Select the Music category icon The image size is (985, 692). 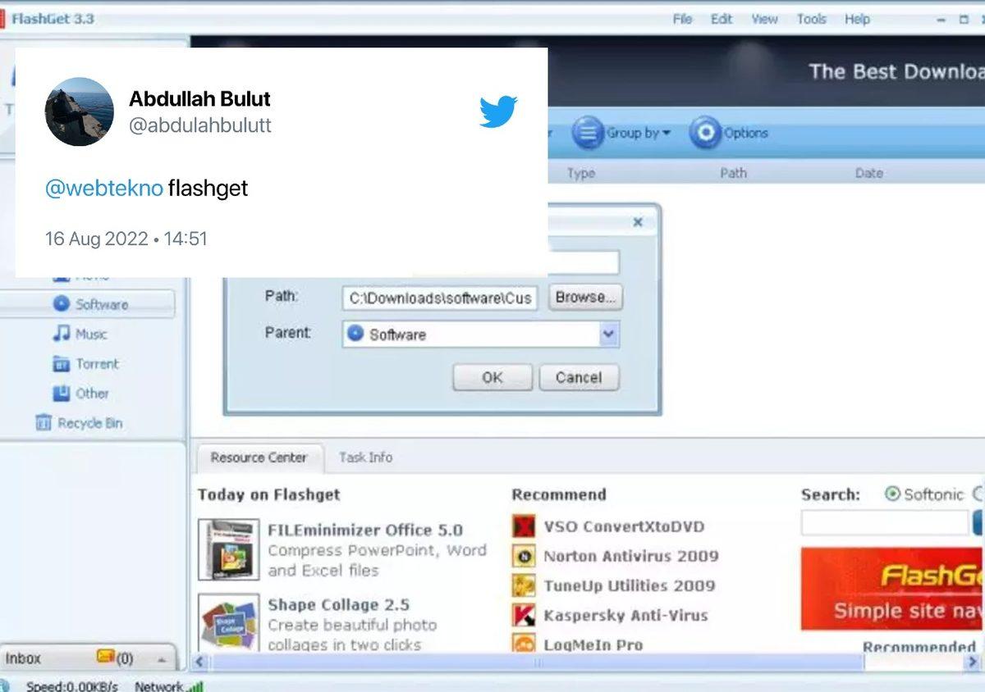point(62,334)
